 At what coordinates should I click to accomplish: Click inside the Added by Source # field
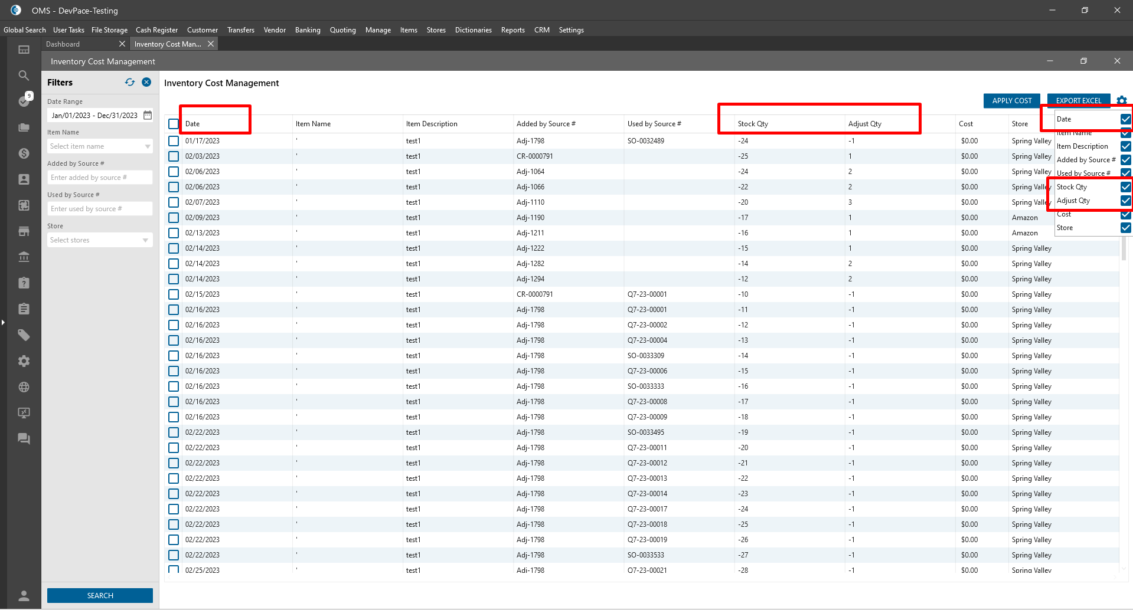tap(100, 178)
